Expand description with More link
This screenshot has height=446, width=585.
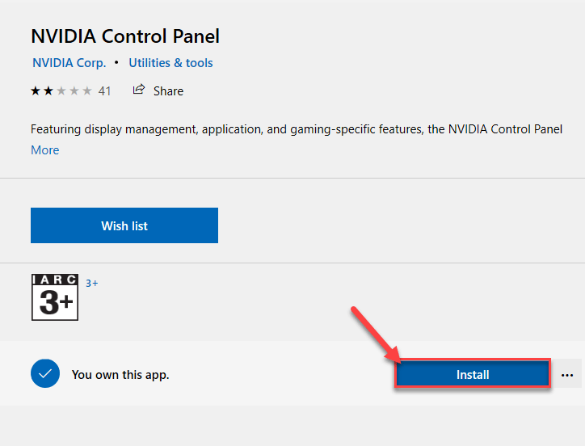tap(44, 150)
